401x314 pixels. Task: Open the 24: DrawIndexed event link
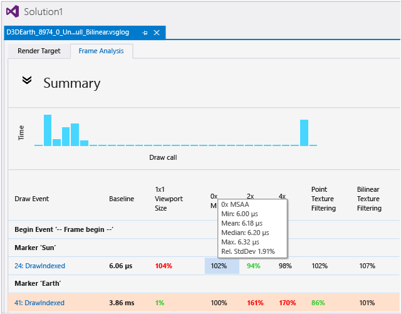coord(39,266)
